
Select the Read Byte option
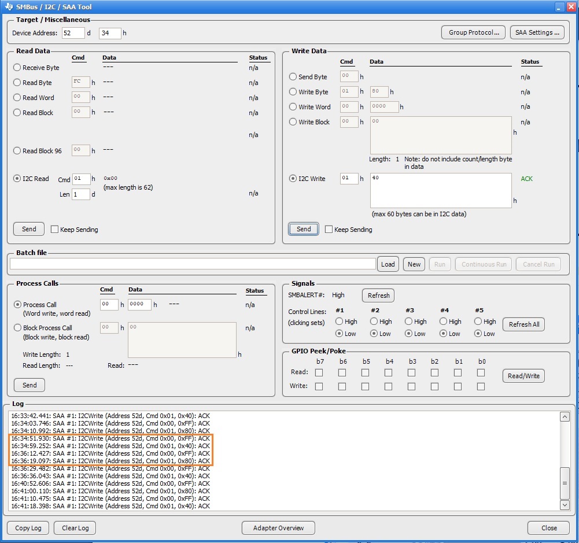(x=17, y=83)
